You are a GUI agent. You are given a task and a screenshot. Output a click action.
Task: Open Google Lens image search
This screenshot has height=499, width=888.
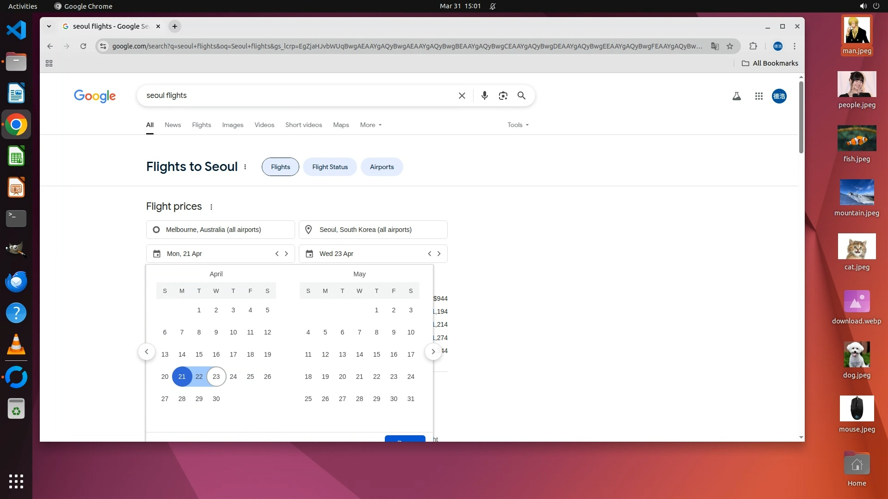coord(503,96)
